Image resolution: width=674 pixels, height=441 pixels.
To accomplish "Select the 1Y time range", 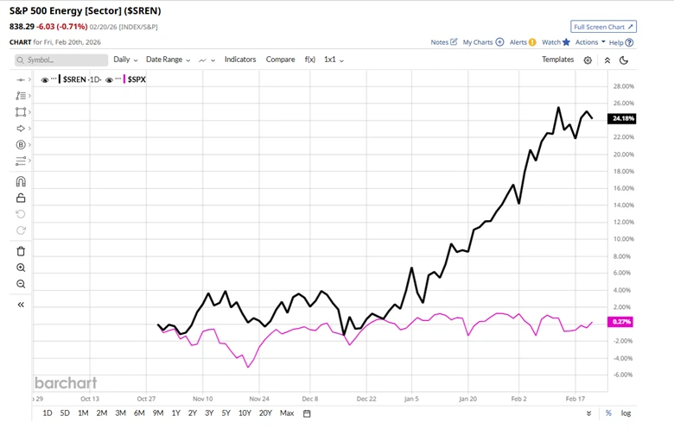I will pos(175,413).
